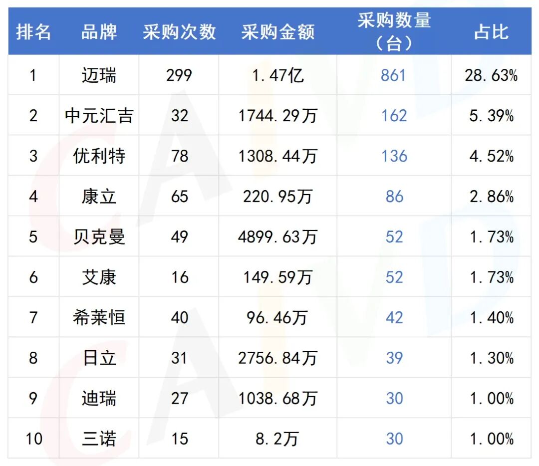Screen dimensions: 539x466
Task: Click quantity 861
Action: 394,75
